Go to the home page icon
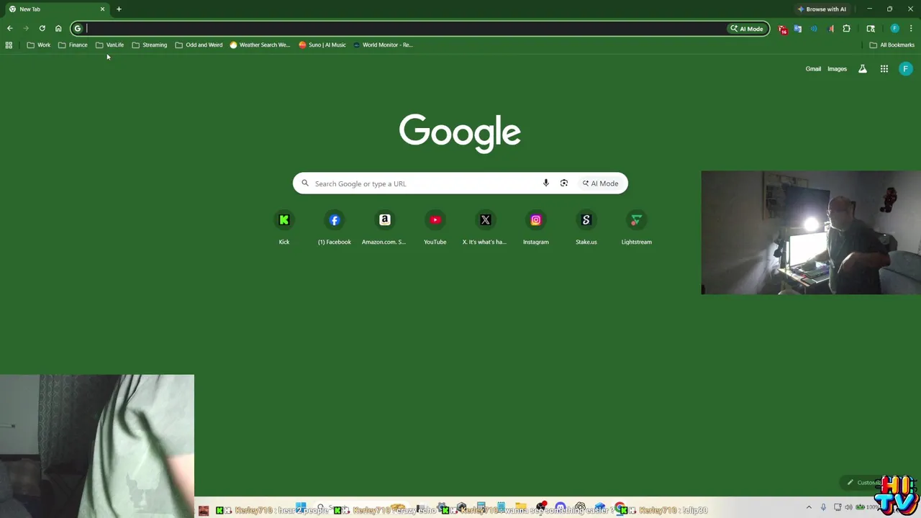Screen dimensions: 921x518 [x=58, y=29]
